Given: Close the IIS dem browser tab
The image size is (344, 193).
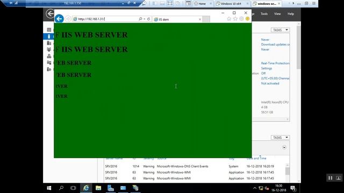Looking at the screenshot, I should (200, 19).
